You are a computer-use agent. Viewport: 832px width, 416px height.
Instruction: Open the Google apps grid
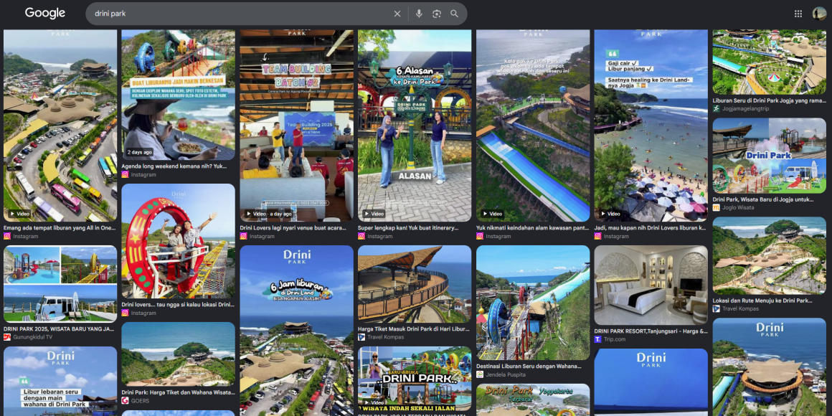[x=798, y=14]
